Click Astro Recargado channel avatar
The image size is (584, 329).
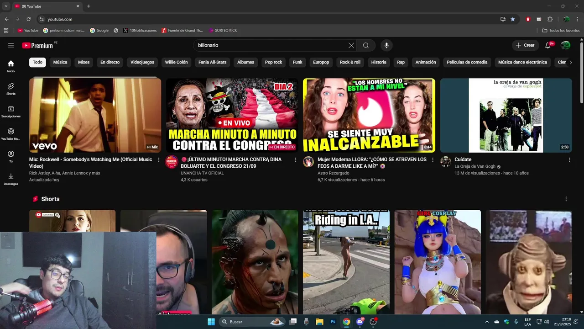point(308,162)
